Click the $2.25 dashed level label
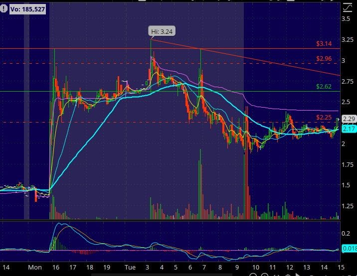The height and width of the screenshot is (276, 357). pos(324,118)
